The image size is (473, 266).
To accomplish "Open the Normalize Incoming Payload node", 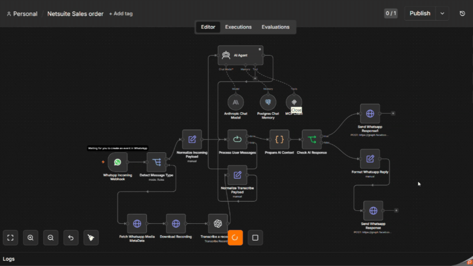I will point(192,139).
